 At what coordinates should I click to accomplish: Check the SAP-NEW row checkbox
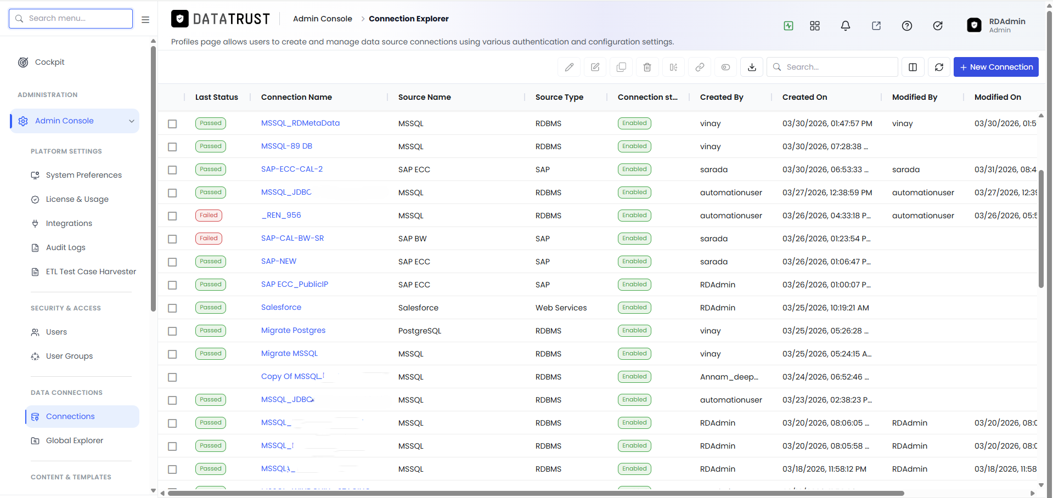click(172, 262)
